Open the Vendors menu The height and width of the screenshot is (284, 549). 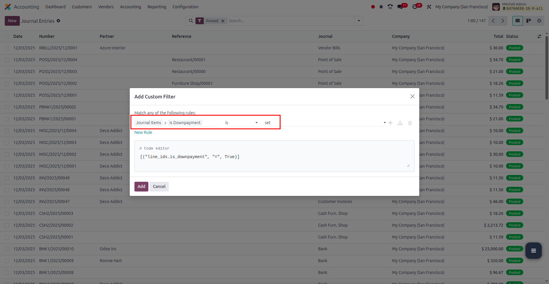[x=106, y=7]
